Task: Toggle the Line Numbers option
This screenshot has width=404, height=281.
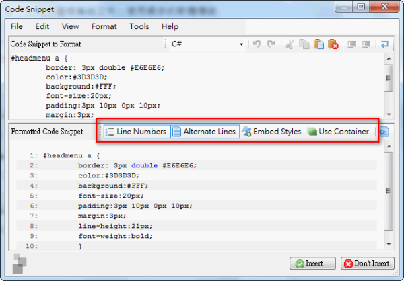Action: click(x=136, y=132)
